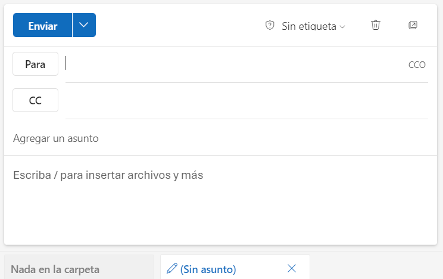
Task: Click the blue Enviar button
Action: (43, 26)
